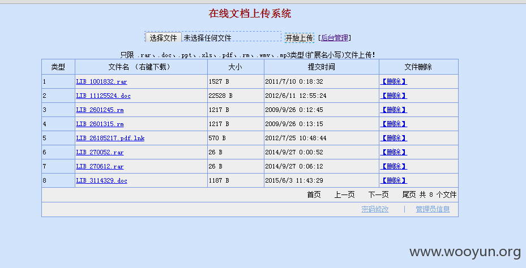The height and width of the screenshot is (268, 526).
Task: Click the time 2009/9/26 0:12:45
Action: [294, 110]
